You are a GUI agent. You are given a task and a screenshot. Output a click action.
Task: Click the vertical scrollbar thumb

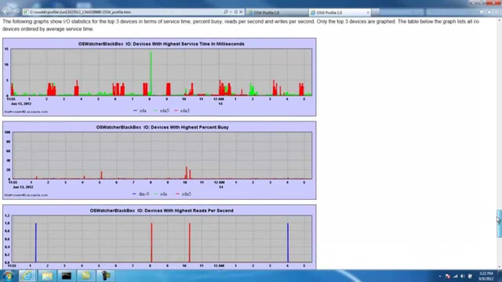[499, 224]
